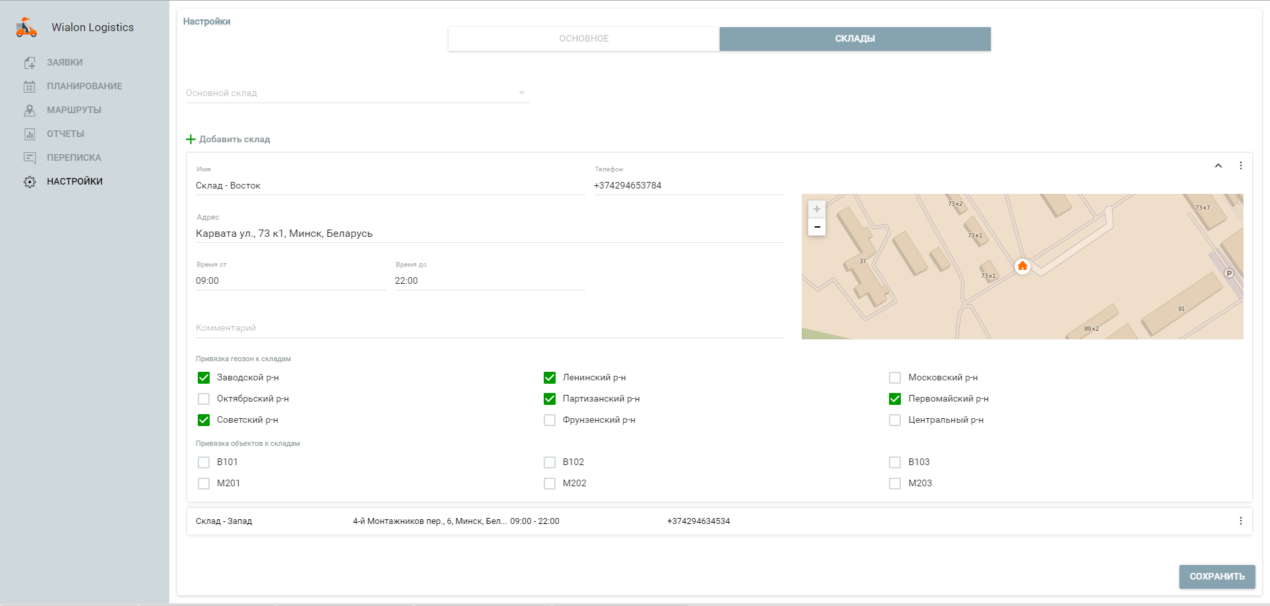Check the B102 unit checkbox
This screenshot has width=1270, height=606.
550,462
